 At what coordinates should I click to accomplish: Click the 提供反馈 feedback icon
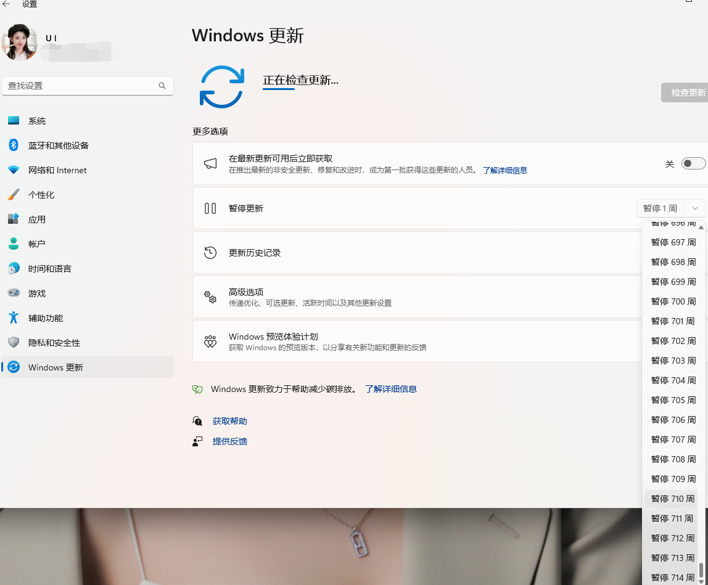[x=197, y=441]
